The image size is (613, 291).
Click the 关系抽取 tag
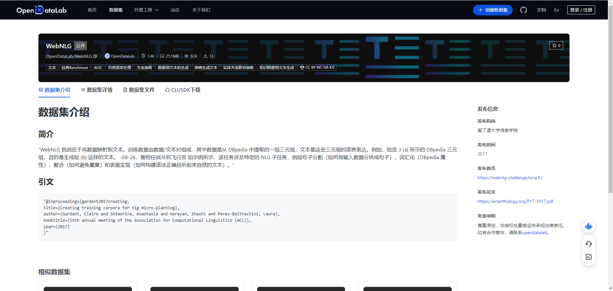tap(144, 67)
